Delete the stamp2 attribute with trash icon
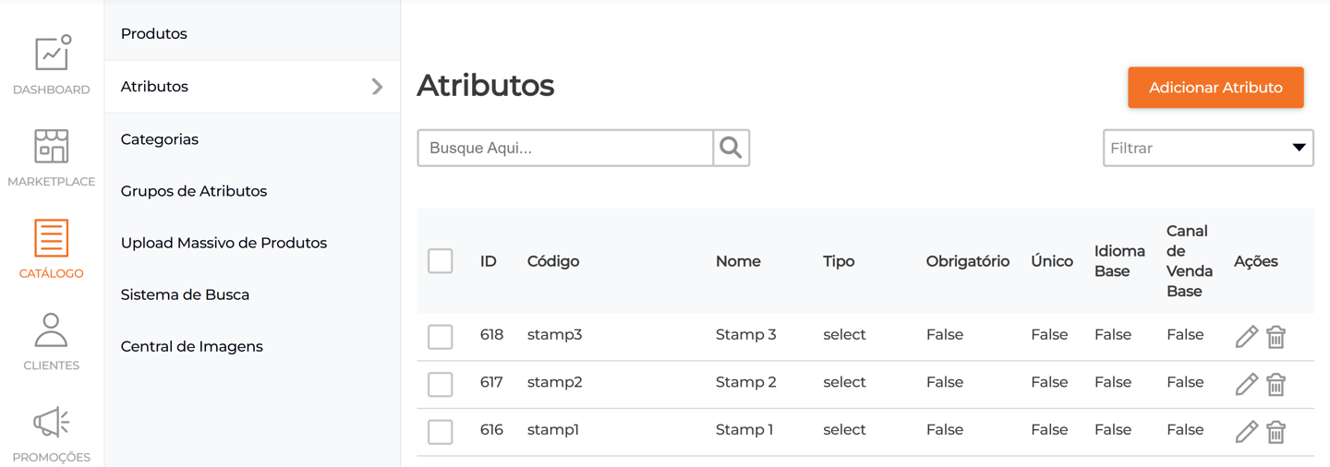The height and width of the screenshot is (467, 1330). (x=1276, y=384)
